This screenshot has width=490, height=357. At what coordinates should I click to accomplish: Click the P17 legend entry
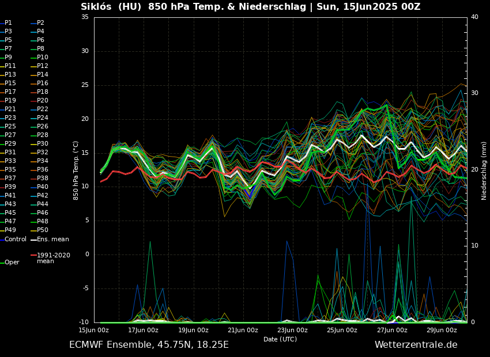[x=10, y=92]
